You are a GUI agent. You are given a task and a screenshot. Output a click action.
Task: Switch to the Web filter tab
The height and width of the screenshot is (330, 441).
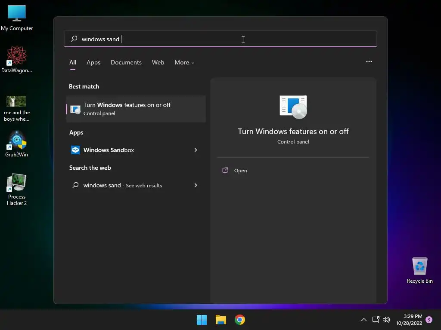pos(158,63)
